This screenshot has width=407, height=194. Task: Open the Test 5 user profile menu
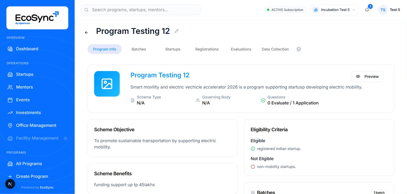tap(395, 10)
